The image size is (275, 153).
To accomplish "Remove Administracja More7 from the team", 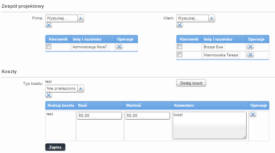I will (x=120, y=47).
